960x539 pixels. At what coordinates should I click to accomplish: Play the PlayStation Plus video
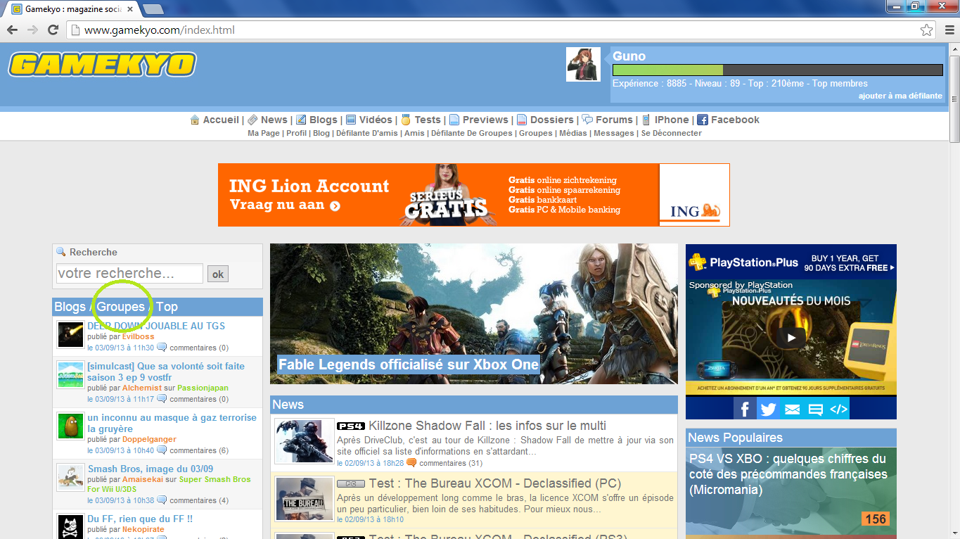(x=791, y=338)
